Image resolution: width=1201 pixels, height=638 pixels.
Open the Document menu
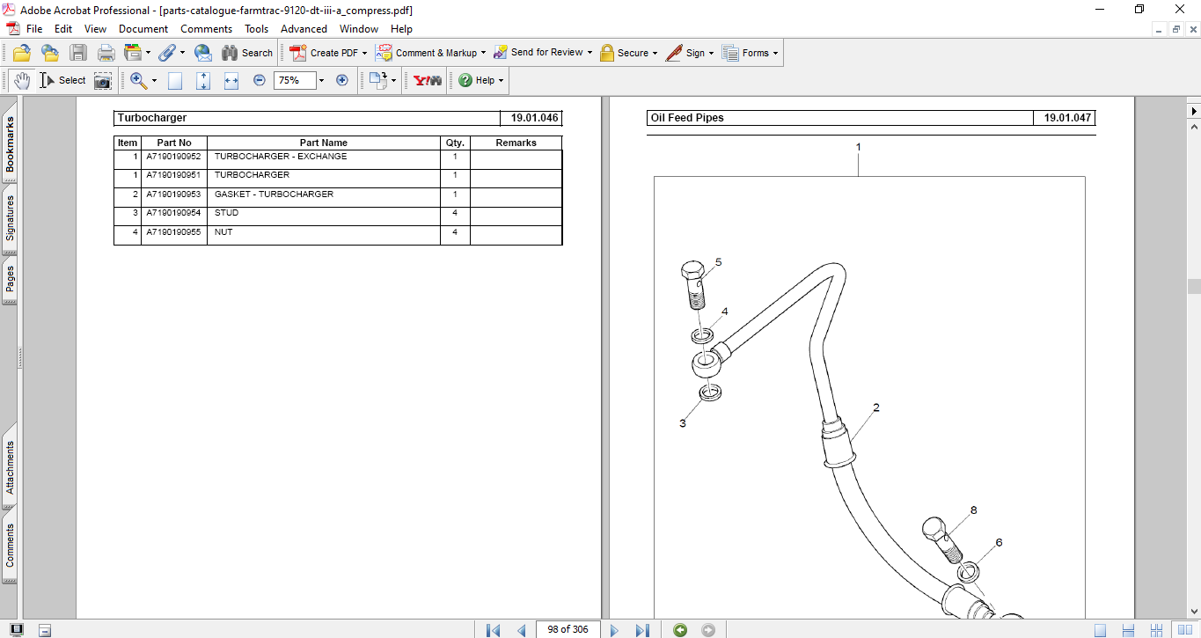pos(142,29)
